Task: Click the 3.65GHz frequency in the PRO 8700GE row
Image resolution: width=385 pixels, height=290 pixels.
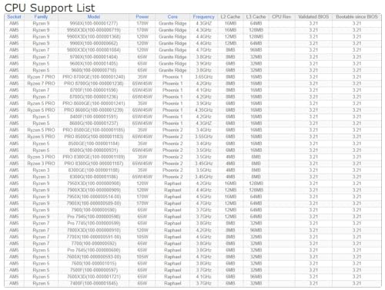Action: (204, 77)
